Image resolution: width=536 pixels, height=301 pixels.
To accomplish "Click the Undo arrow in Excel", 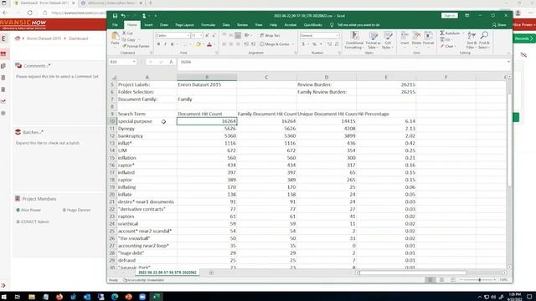I will click(123, 16).
